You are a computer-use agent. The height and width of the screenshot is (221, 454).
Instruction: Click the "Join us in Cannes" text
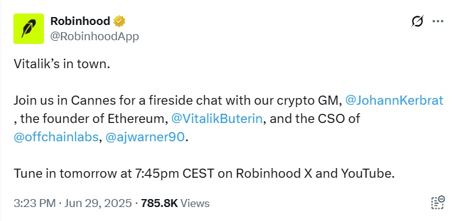(61, 100)
